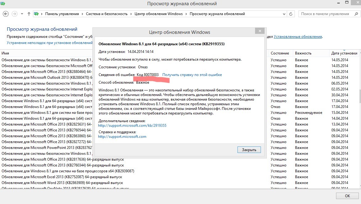Click 'Рекомендуемое' importance cell
The image size is (361, 204).
(x=309, y=113)
